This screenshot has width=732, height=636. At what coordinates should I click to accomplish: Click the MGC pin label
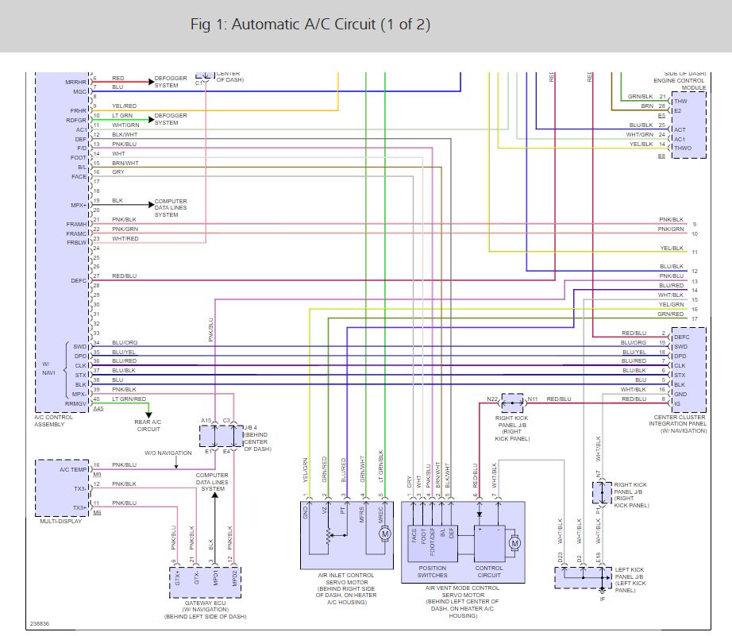[x=80, y=91]
